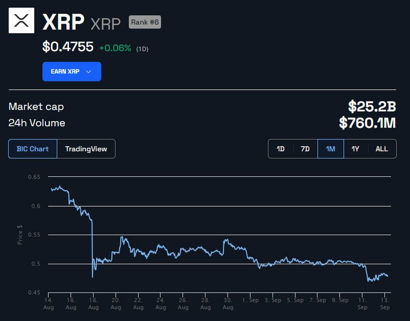Click the XRP coin logo icon

click(x=21, y=21)
